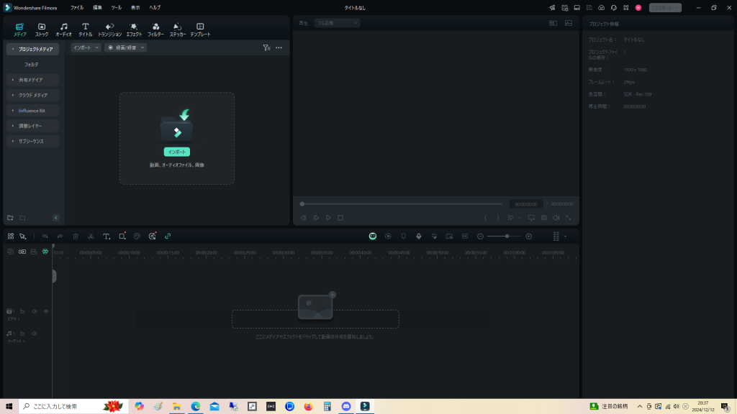The width and height of the screenshot is (737, 414).
Task: Click the new folder icon at bottom left
Action: (x=10, y=217)
